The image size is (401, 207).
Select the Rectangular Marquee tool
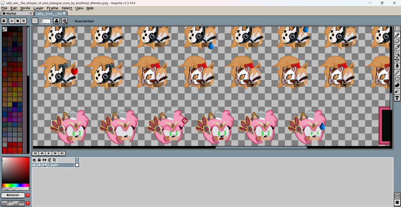pyautogui.click(x=397, y=28)
